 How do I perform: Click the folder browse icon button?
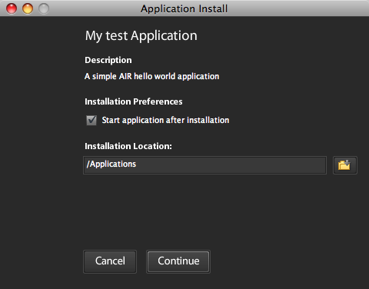coord(344,165)
